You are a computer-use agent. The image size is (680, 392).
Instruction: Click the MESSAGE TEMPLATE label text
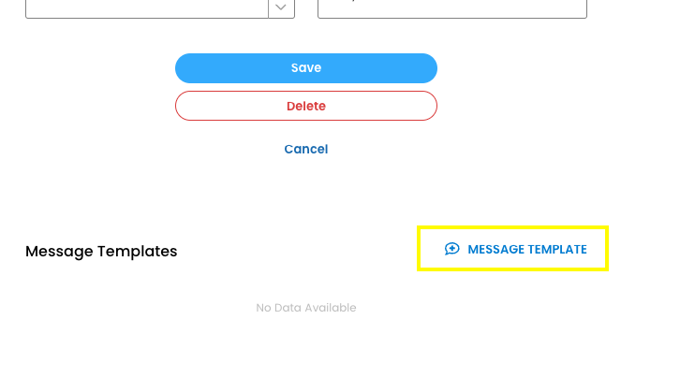[x=527, y=249]
